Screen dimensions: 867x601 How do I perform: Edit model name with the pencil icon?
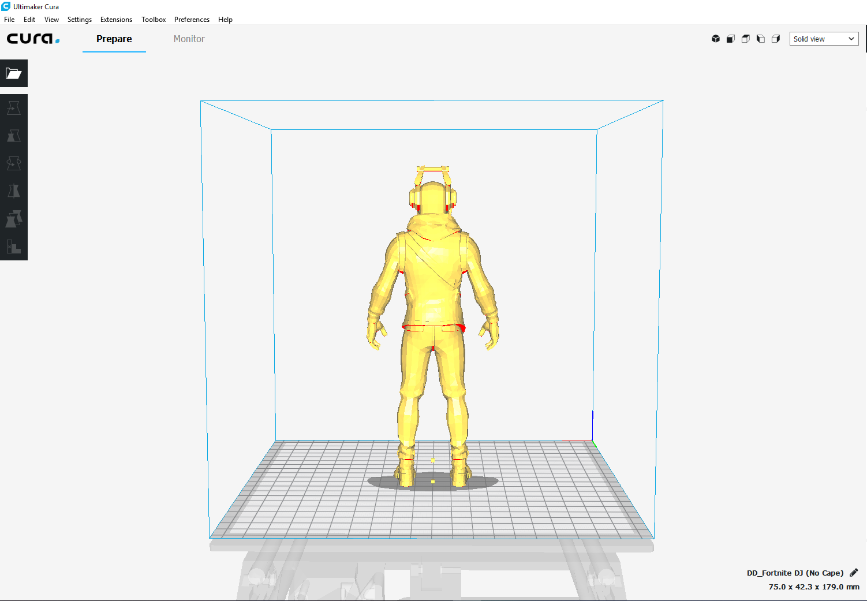point(854,573)
